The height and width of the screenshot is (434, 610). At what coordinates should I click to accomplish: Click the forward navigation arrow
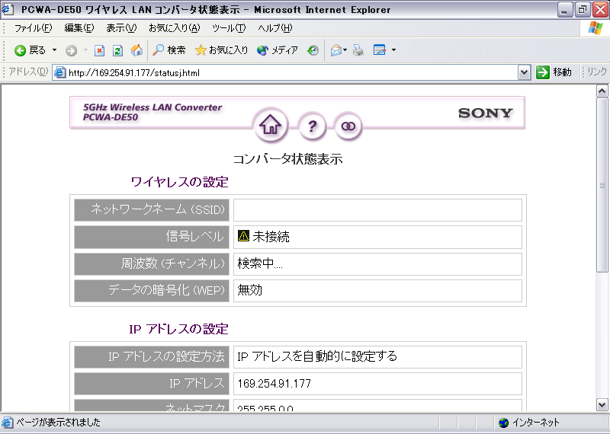(71, 50)
